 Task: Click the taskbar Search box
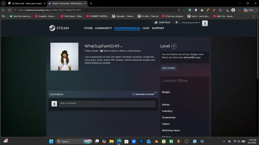tap(74, 141)
